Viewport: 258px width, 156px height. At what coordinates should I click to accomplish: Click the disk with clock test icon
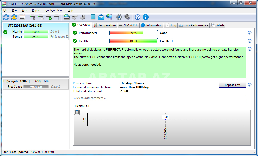tap(40, 17)
